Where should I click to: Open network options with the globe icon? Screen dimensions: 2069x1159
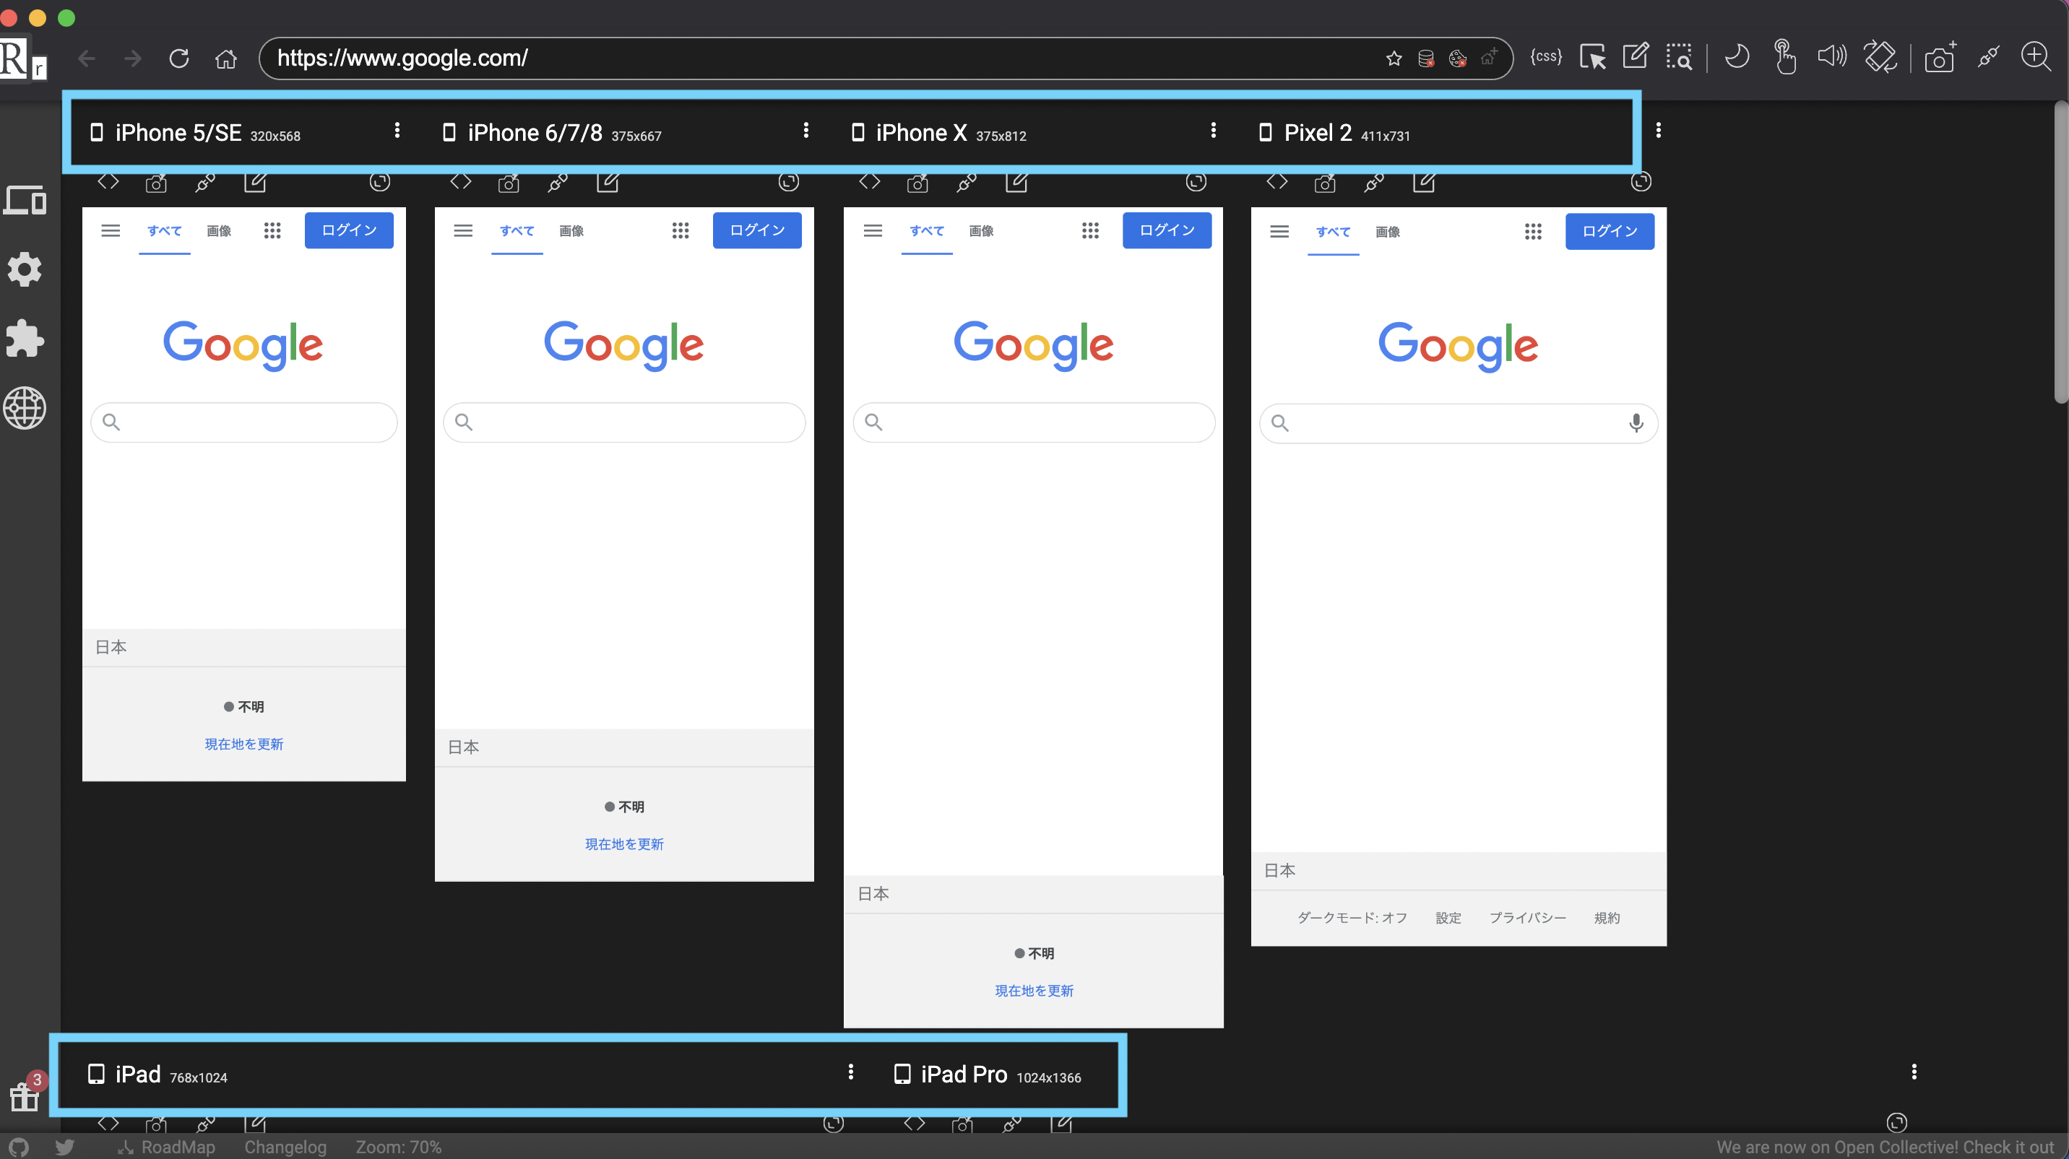point(25,409)
